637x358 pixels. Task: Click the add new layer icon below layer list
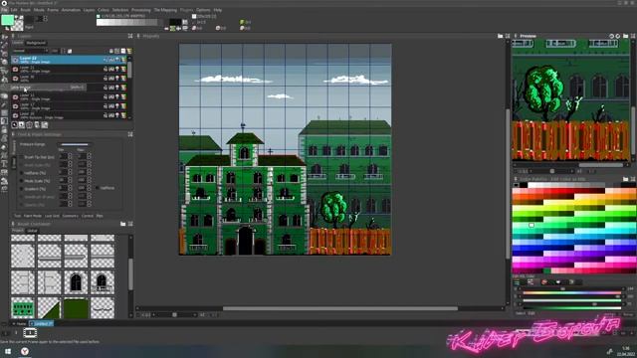(x=22, y=125)
